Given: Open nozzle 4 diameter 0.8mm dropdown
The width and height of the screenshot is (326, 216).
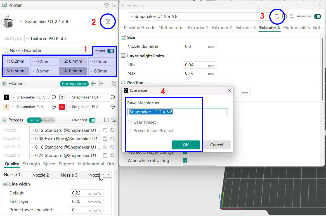Looking at the screenshot, I should (102, 71).
